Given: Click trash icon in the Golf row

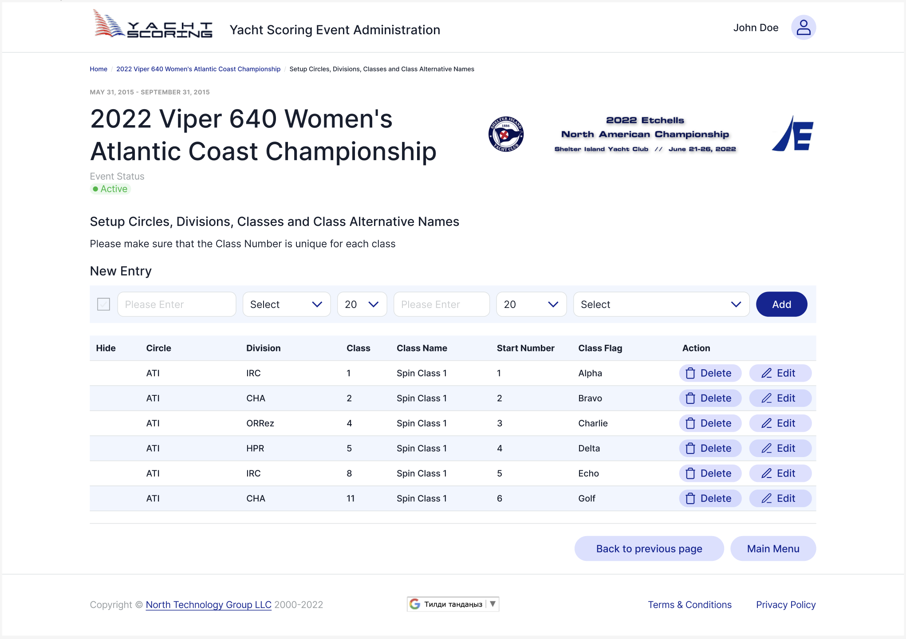Looking at the screenshot, I should [x=690, y=498].
